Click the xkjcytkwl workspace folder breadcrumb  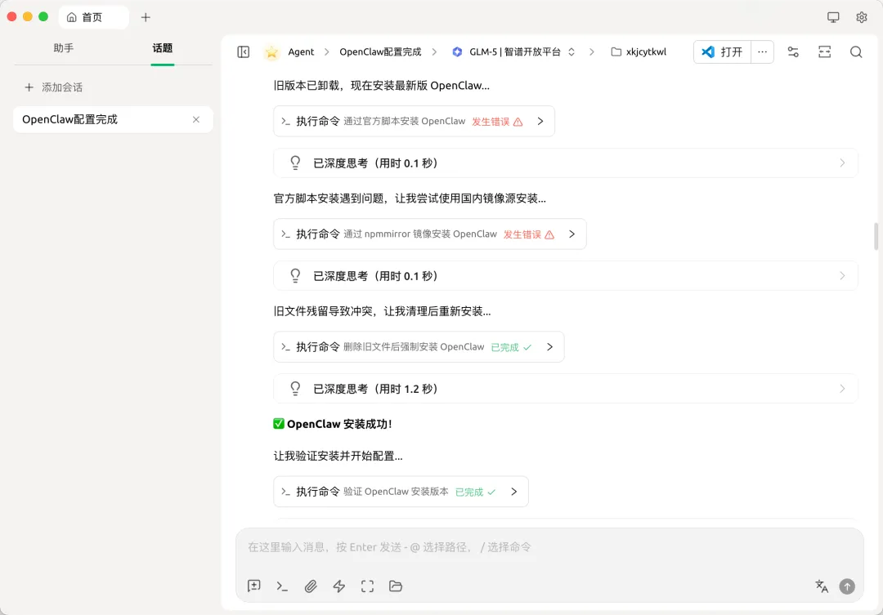(x=639, y=51)
